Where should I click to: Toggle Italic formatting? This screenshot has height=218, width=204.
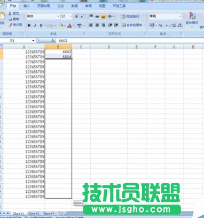35,26
